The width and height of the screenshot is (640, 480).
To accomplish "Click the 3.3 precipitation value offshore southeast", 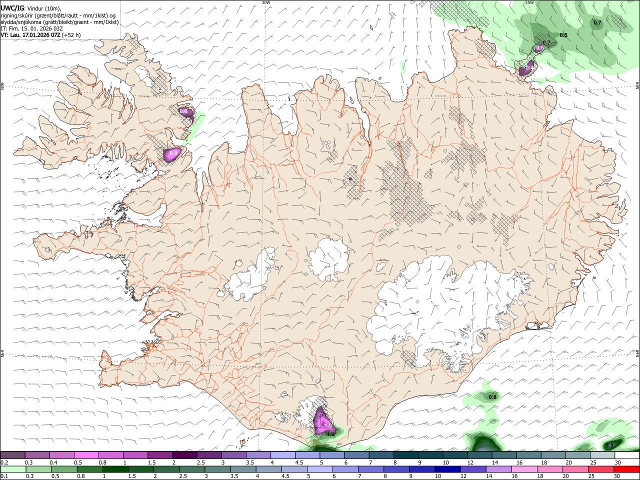I will pyautogui.click(x=609, y=445).
